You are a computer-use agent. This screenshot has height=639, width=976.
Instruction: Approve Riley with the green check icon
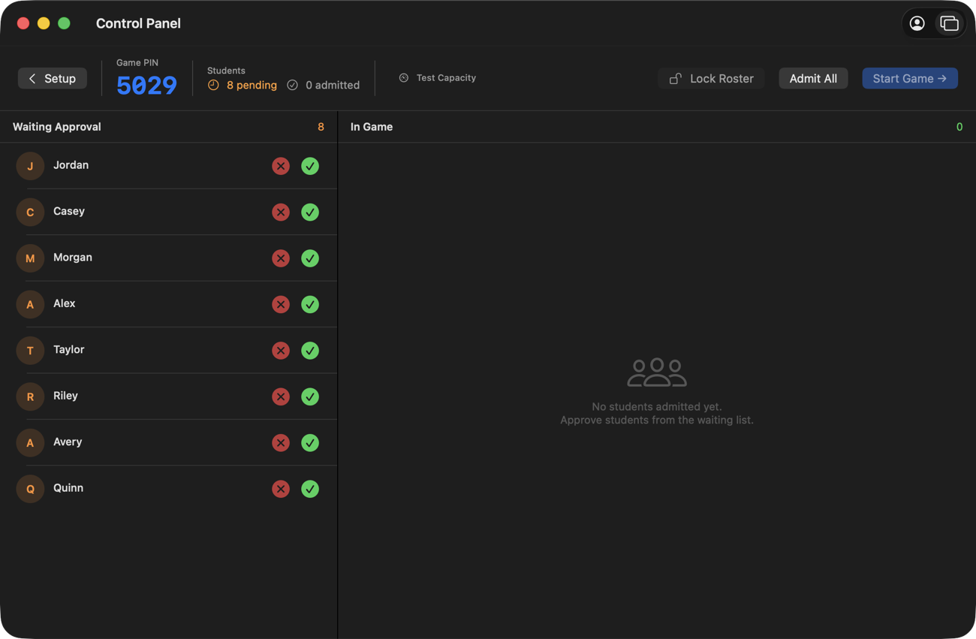(310, 396)
